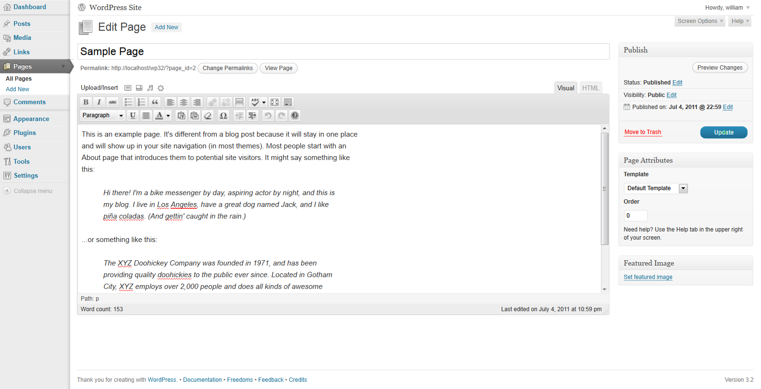Apply underline formatting
The width and height of the screenshot is (761, 389).
(x=133, y=115)
